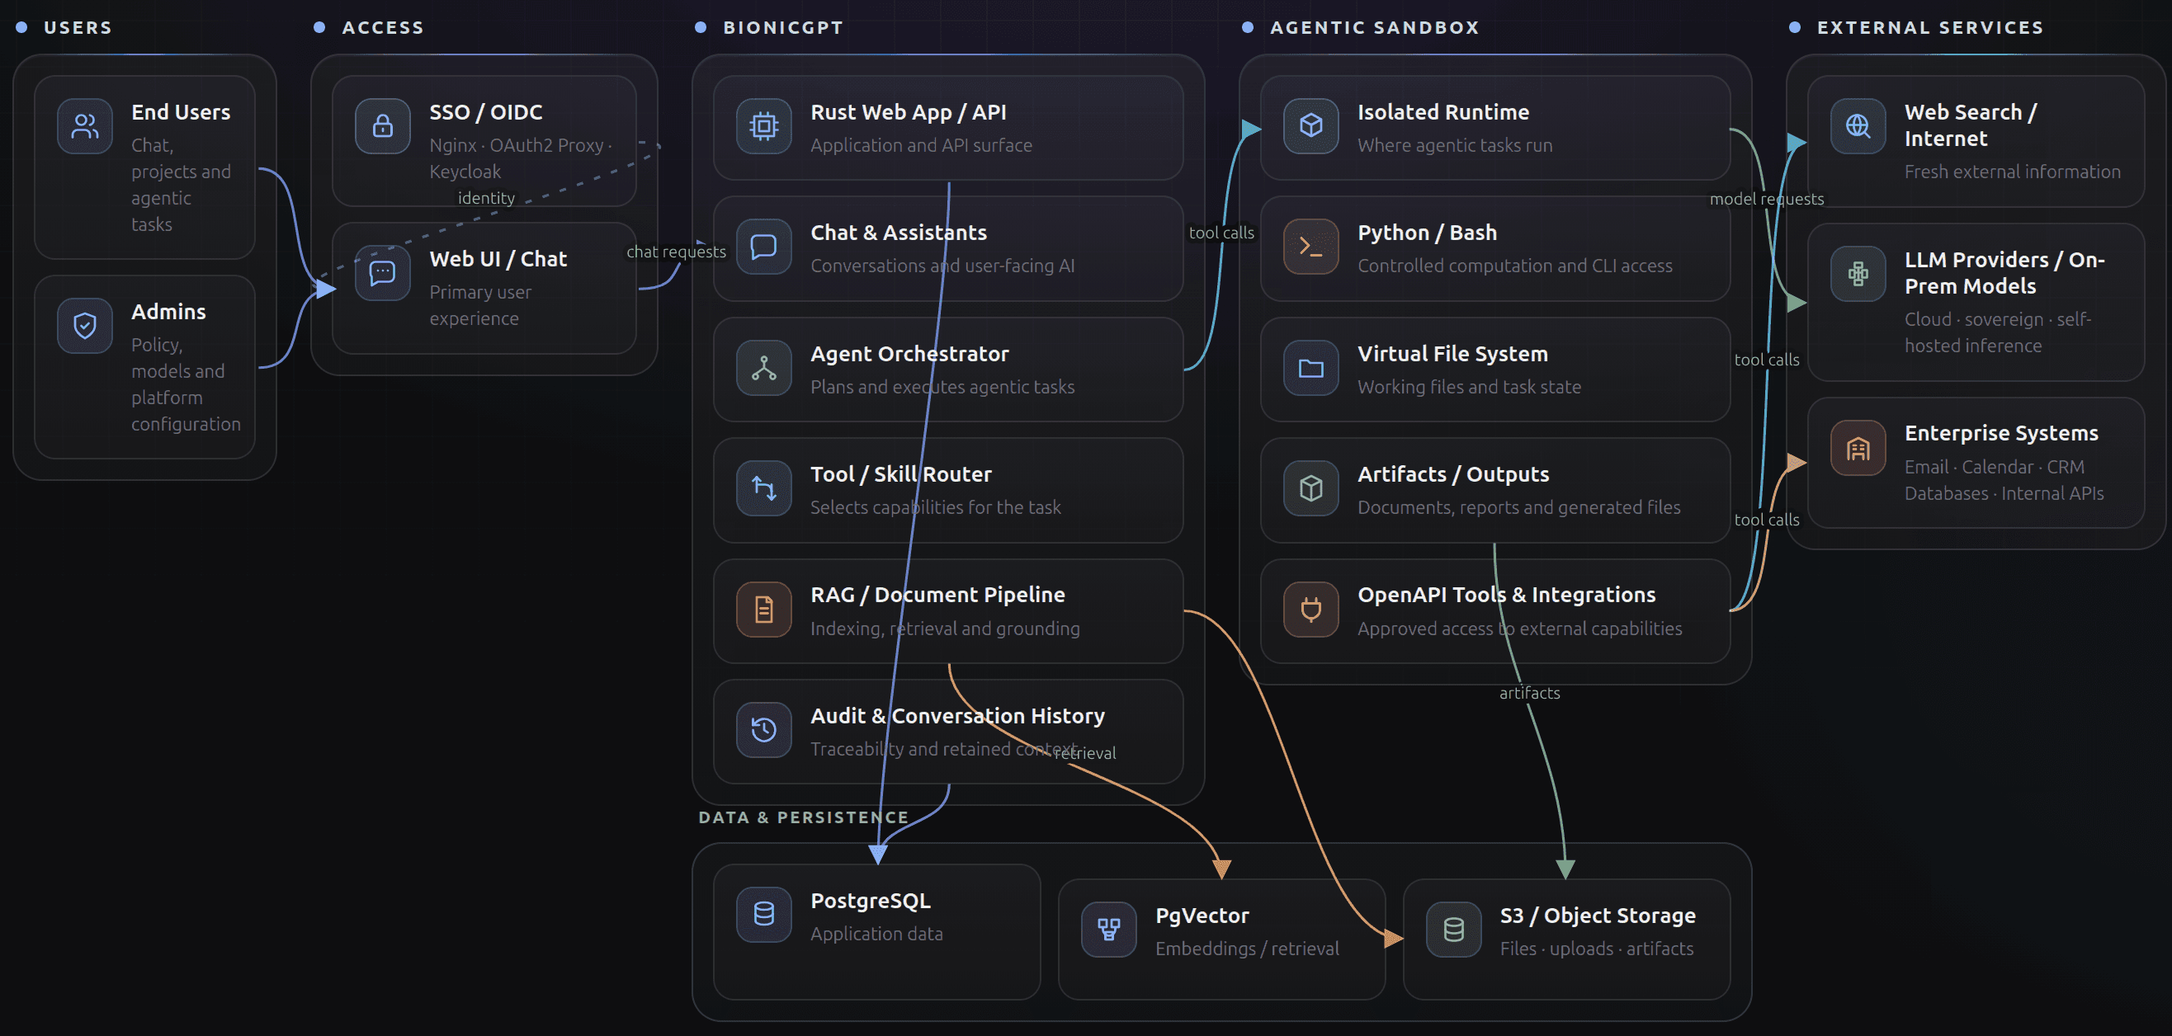Viewport: 2172px width, 1036px height.
Task: Click 'Controlled computation and CLI access' text
Action: [x=1514, y=266]
